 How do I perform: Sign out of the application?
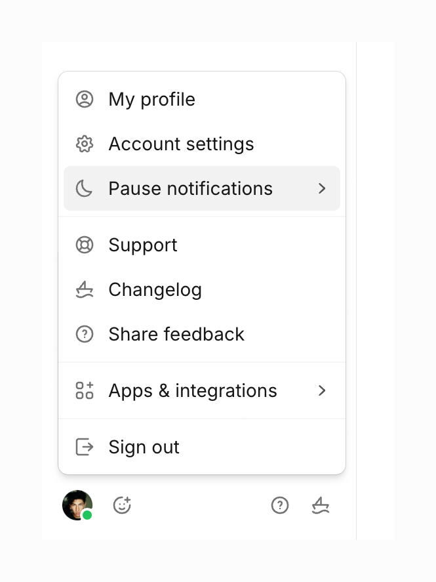pos(144,447)
